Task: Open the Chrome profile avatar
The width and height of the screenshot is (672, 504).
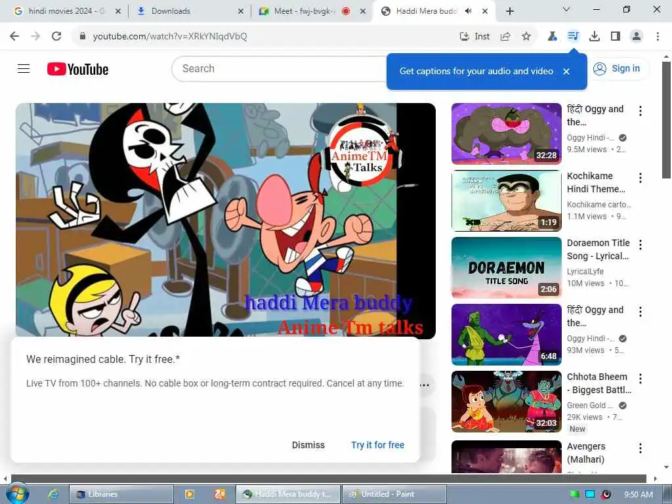Action: tap(637, 37)
